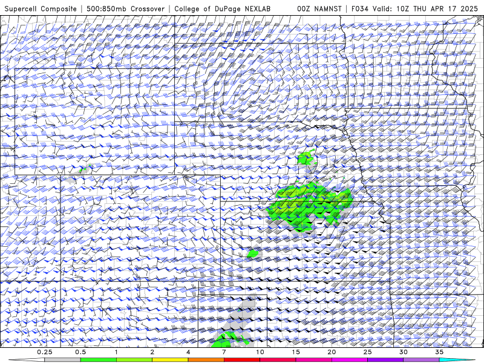Click the large green supercell composite area
This screenshot has width=484, height=363.
[309, 207]
